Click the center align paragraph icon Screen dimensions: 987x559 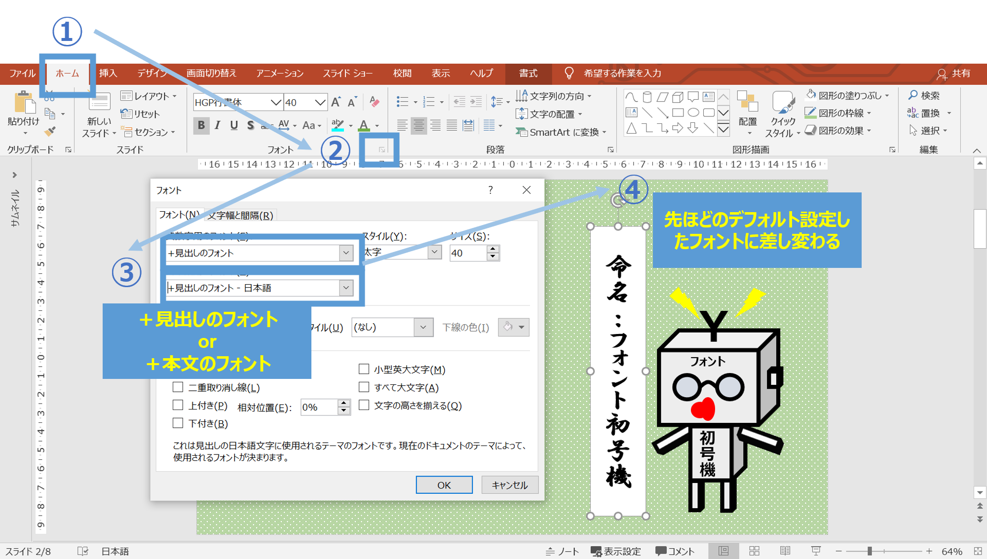(418, 126)
